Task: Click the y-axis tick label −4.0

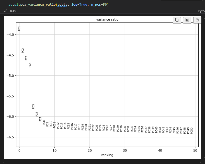Action: pyautogui.click(x=10, y=35)
